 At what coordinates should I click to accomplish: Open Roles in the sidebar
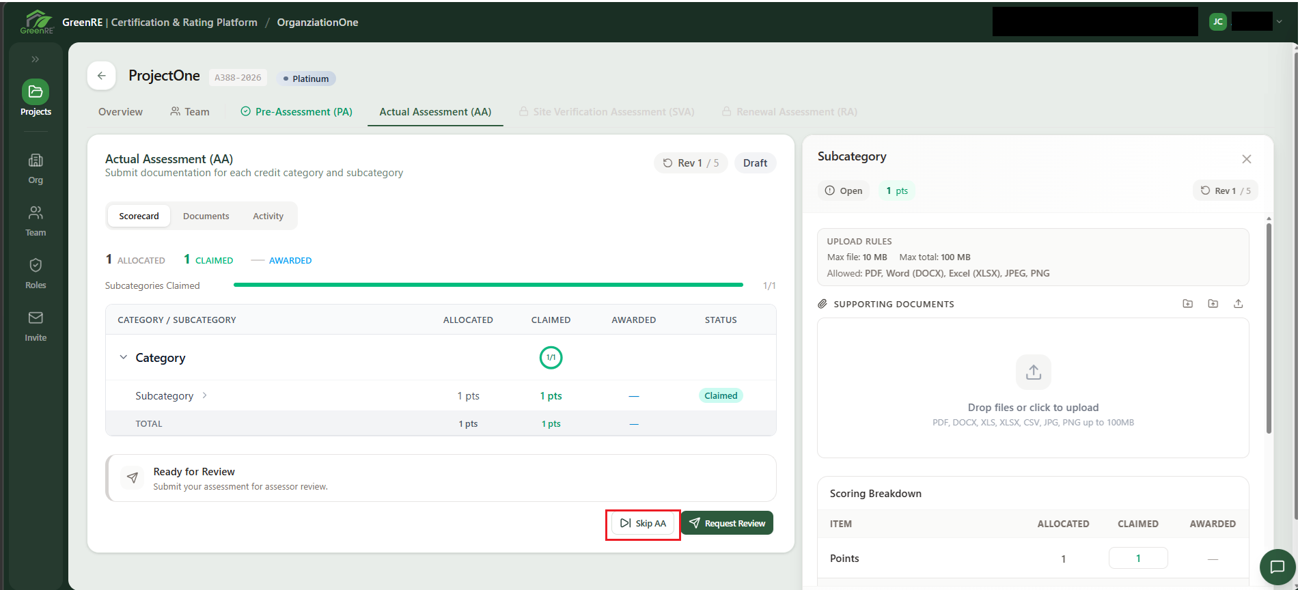point(36,273)
